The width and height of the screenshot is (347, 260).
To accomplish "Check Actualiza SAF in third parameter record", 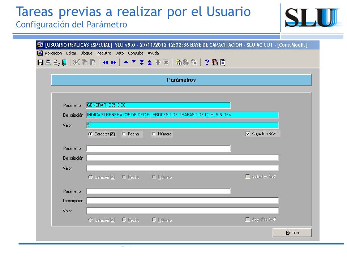I will click(x=248, y=219).
